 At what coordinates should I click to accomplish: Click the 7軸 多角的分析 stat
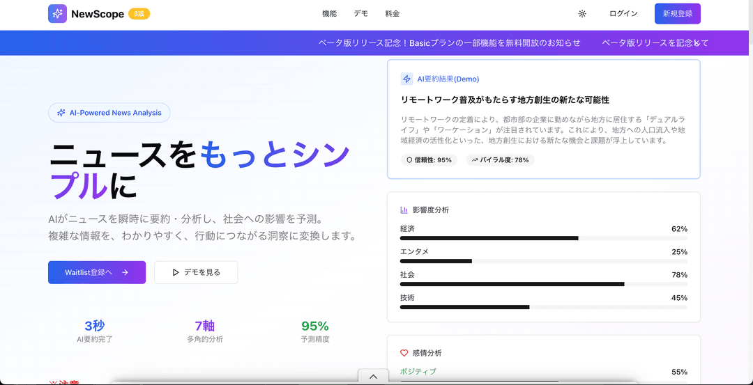[x=205, y=332]
